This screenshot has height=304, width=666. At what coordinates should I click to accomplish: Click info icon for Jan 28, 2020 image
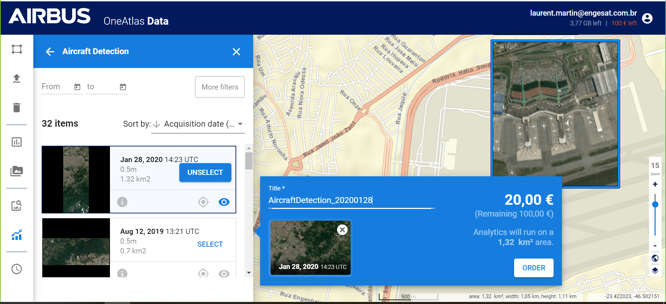coord(122,202)
